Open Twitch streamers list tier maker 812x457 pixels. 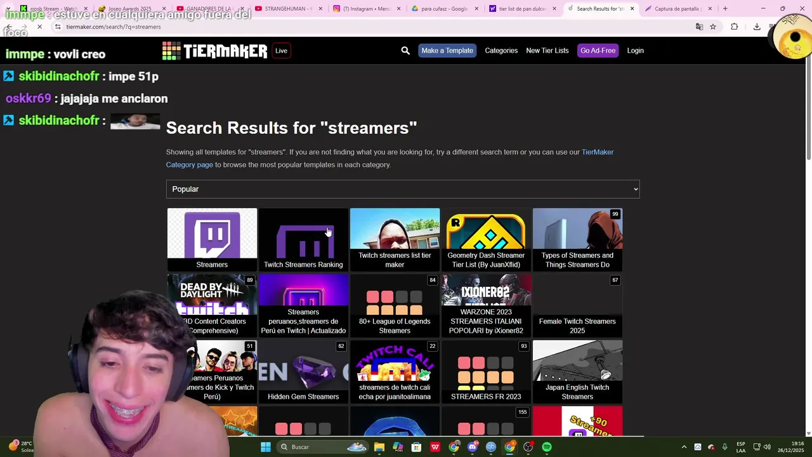(x=395, y=240)
